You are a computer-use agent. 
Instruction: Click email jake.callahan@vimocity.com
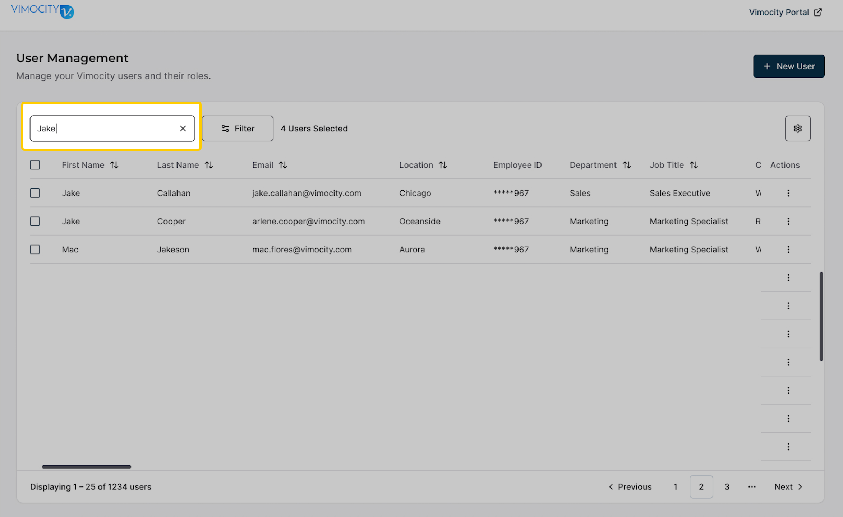click(x=307, y=193)
